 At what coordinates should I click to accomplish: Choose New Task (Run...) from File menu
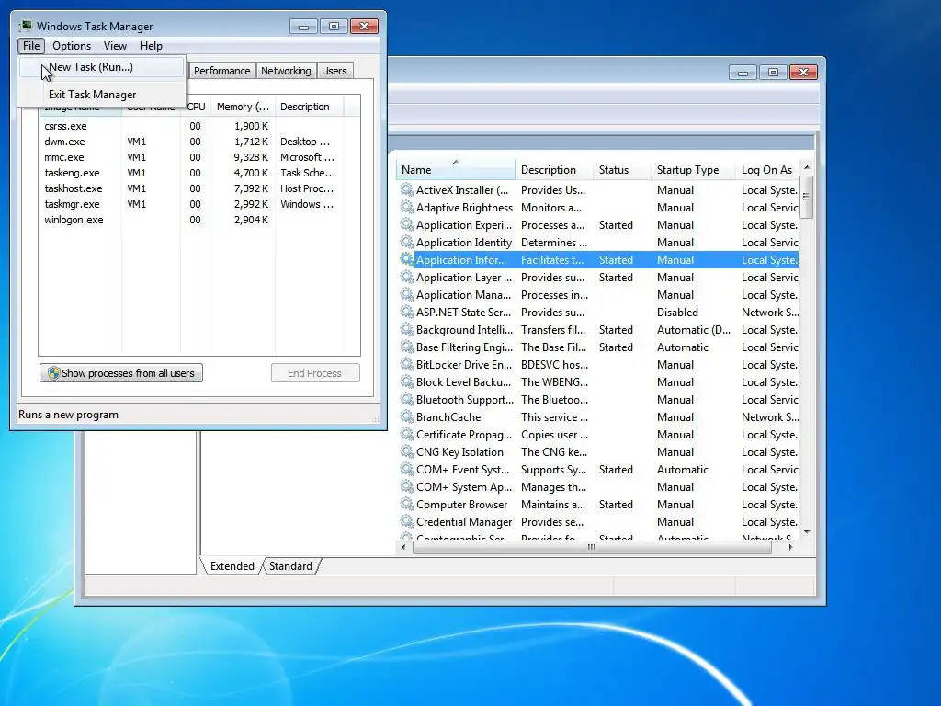click(x=101, y=67)
